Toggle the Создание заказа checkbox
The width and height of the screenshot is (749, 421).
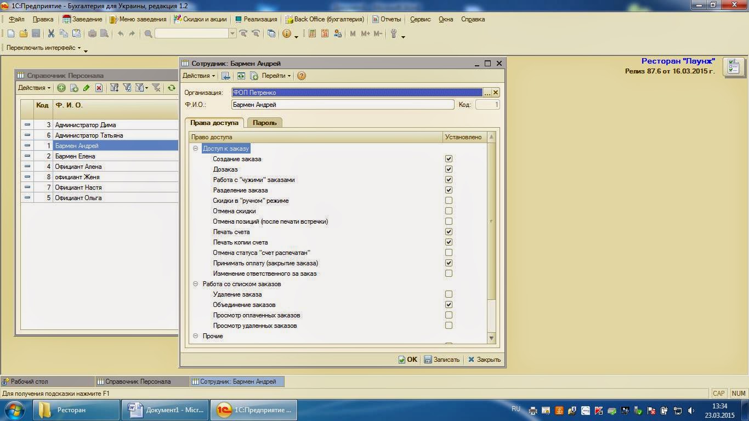(x=449, y=159)
